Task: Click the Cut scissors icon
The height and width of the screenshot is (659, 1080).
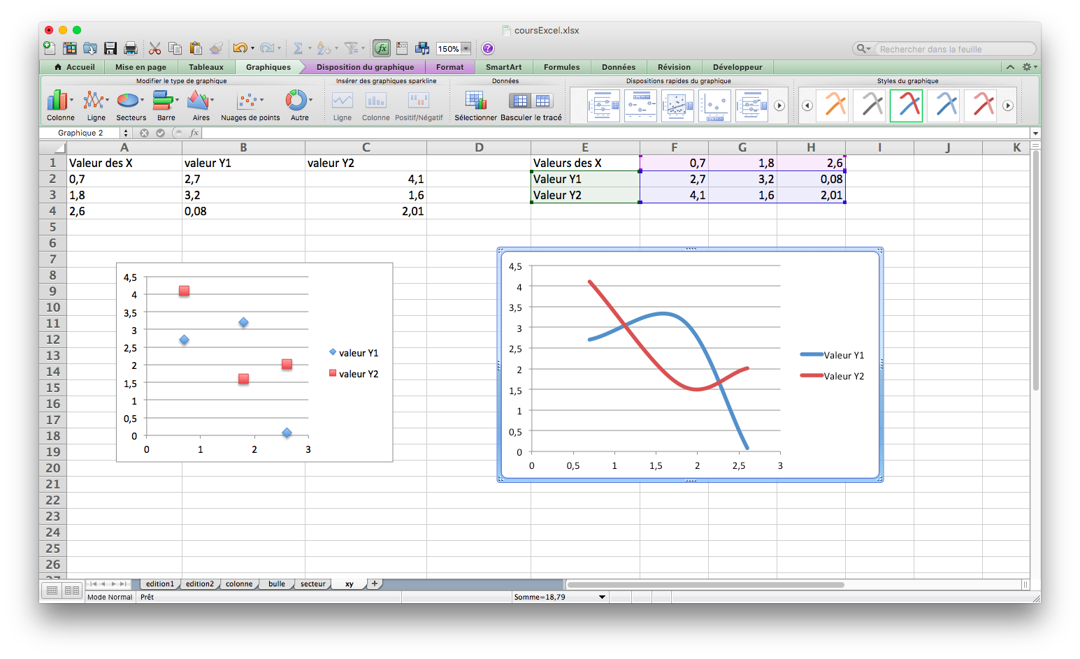Action: click(x=155, y=48)
